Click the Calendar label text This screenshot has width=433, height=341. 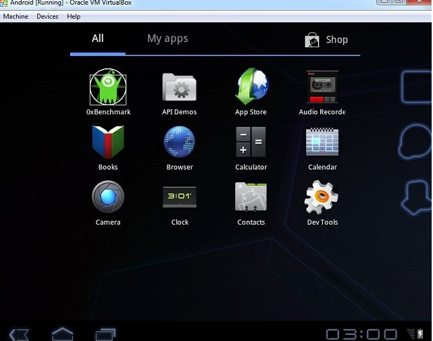coord(322,167)
